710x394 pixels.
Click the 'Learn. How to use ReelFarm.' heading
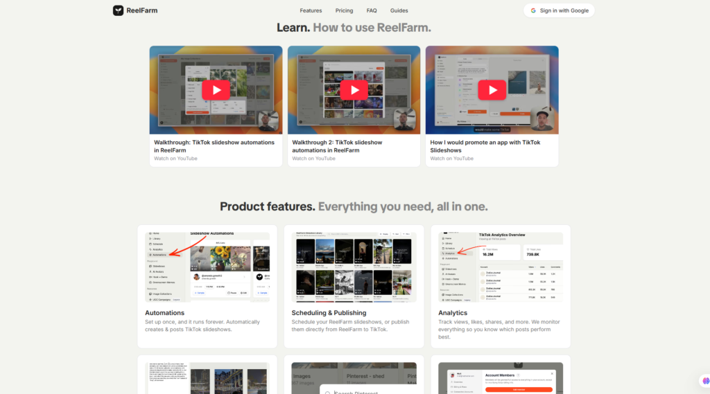[354, 28]
